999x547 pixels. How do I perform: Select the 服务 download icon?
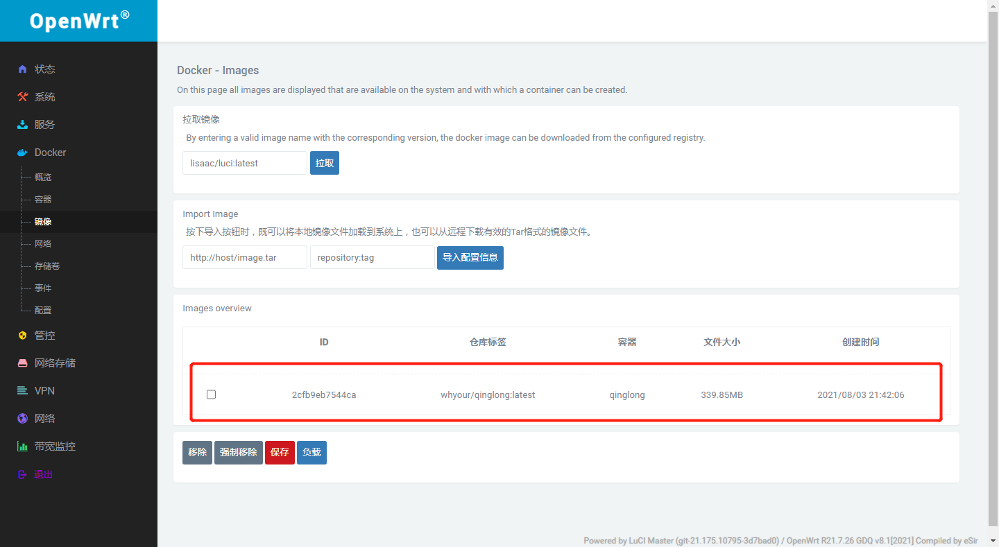pos(21,124)
